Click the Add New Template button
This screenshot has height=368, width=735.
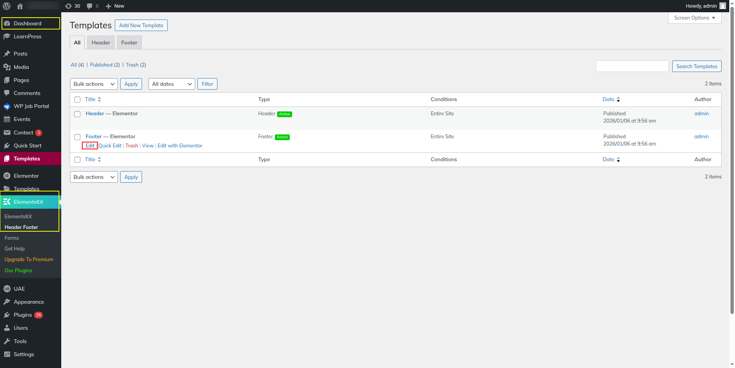tap(141, 25)
